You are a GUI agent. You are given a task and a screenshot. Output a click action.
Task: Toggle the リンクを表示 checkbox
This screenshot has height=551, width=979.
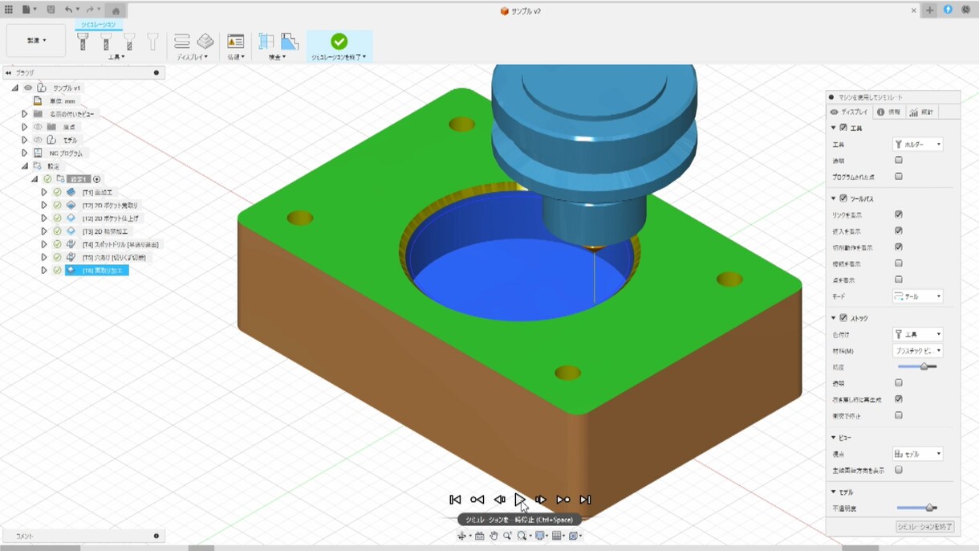(899, 214)
